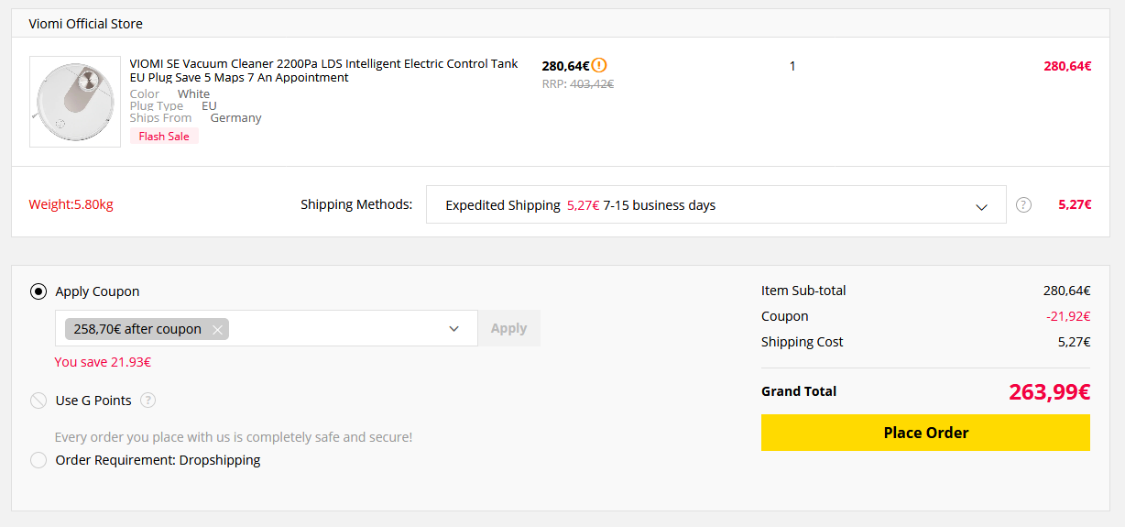The height and width of the screenshot is (527, 1125).
Task: Select the Use G Points option
Action: pyautogui.click(x=38, y=401)
